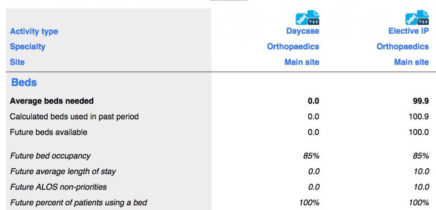Viewport: 436px width, 210px height.
Task: Open the Daycase activity type link
Action: [303, 31]
